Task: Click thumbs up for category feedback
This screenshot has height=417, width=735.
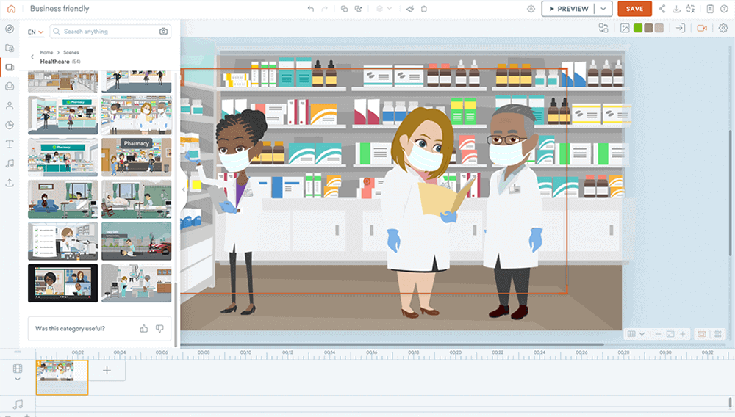Action: (144, 329)
